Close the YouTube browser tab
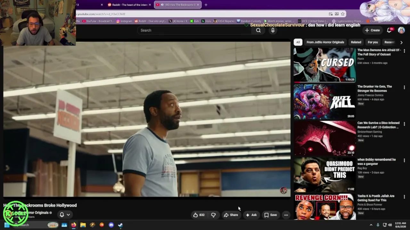Image resolution: width=410 pixels, height=230 pixels. pos(198,5)
